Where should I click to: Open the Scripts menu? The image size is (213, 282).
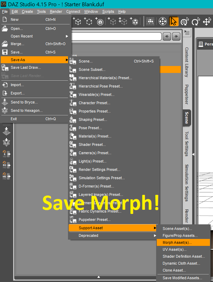click(108, 11)
